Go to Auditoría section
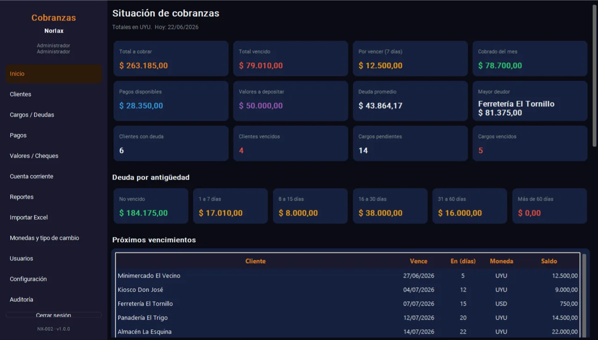 click(54, 299)
